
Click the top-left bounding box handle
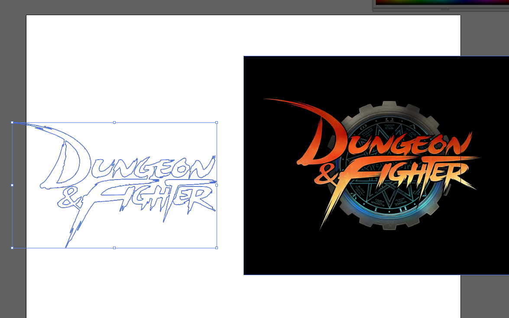(12, 122)
